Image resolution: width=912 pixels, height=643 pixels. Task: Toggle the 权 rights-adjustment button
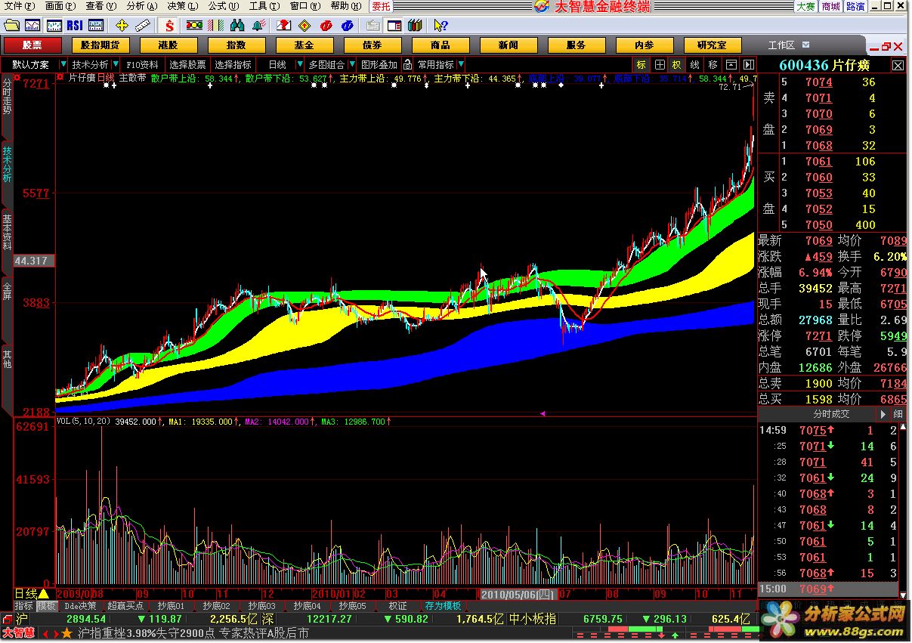677,64
